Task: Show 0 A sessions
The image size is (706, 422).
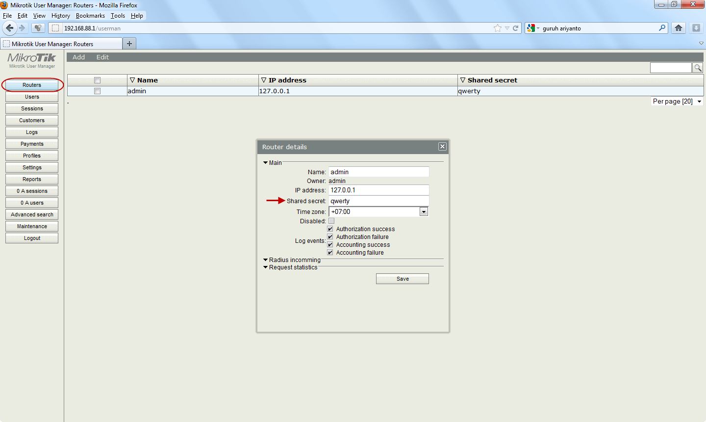Action: (x=32, y=191)
